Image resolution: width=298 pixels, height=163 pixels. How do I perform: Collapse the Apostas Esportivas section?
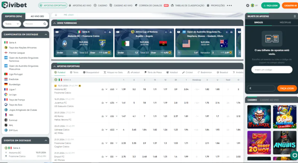pyautogui.click(x=54, y=66)
